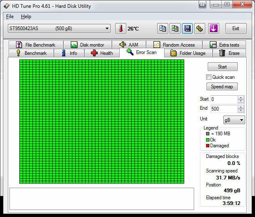Image resolution: width=255 pixels, height=217 pixels.
Task: Click the 0.0 % damaged blocks value
Action: 234,163
